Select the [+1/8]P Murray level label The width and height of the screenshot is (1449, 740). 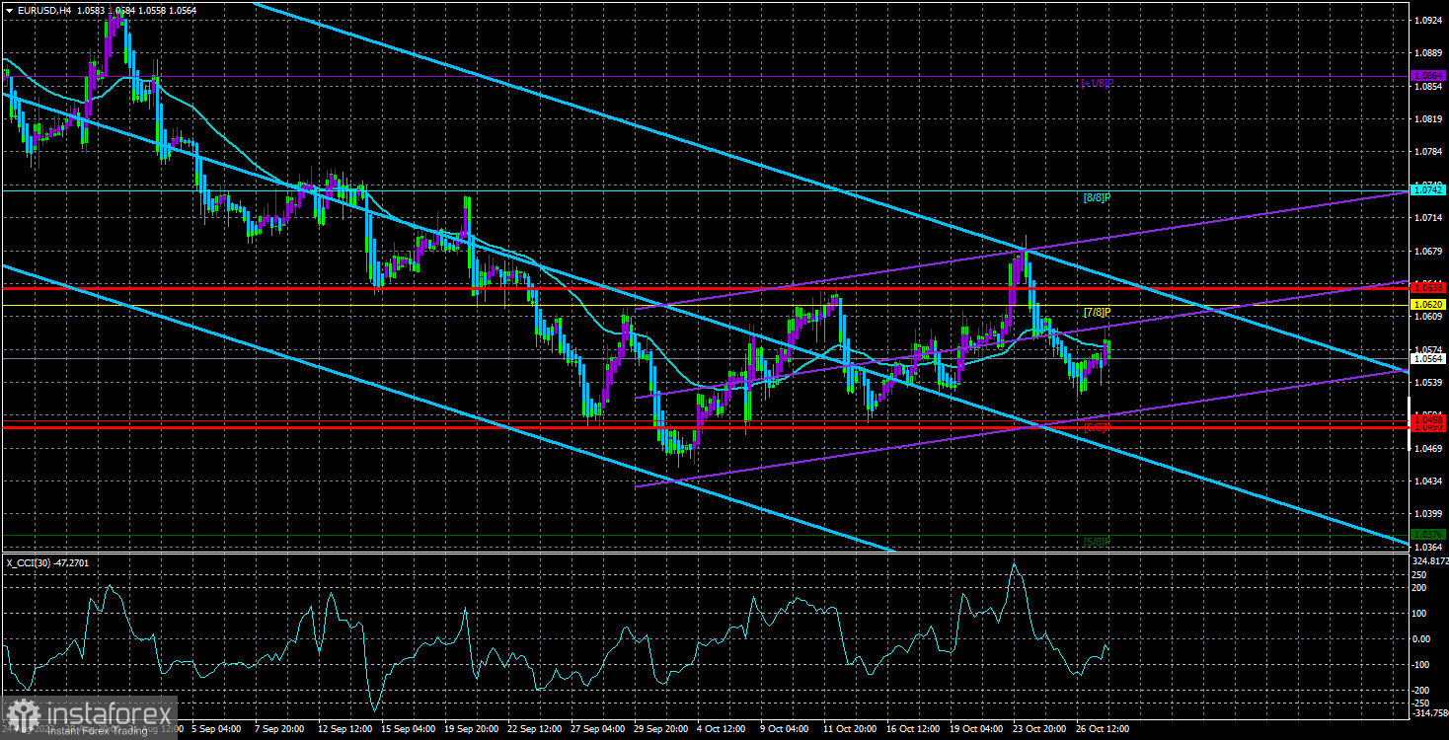point(1097,83)
